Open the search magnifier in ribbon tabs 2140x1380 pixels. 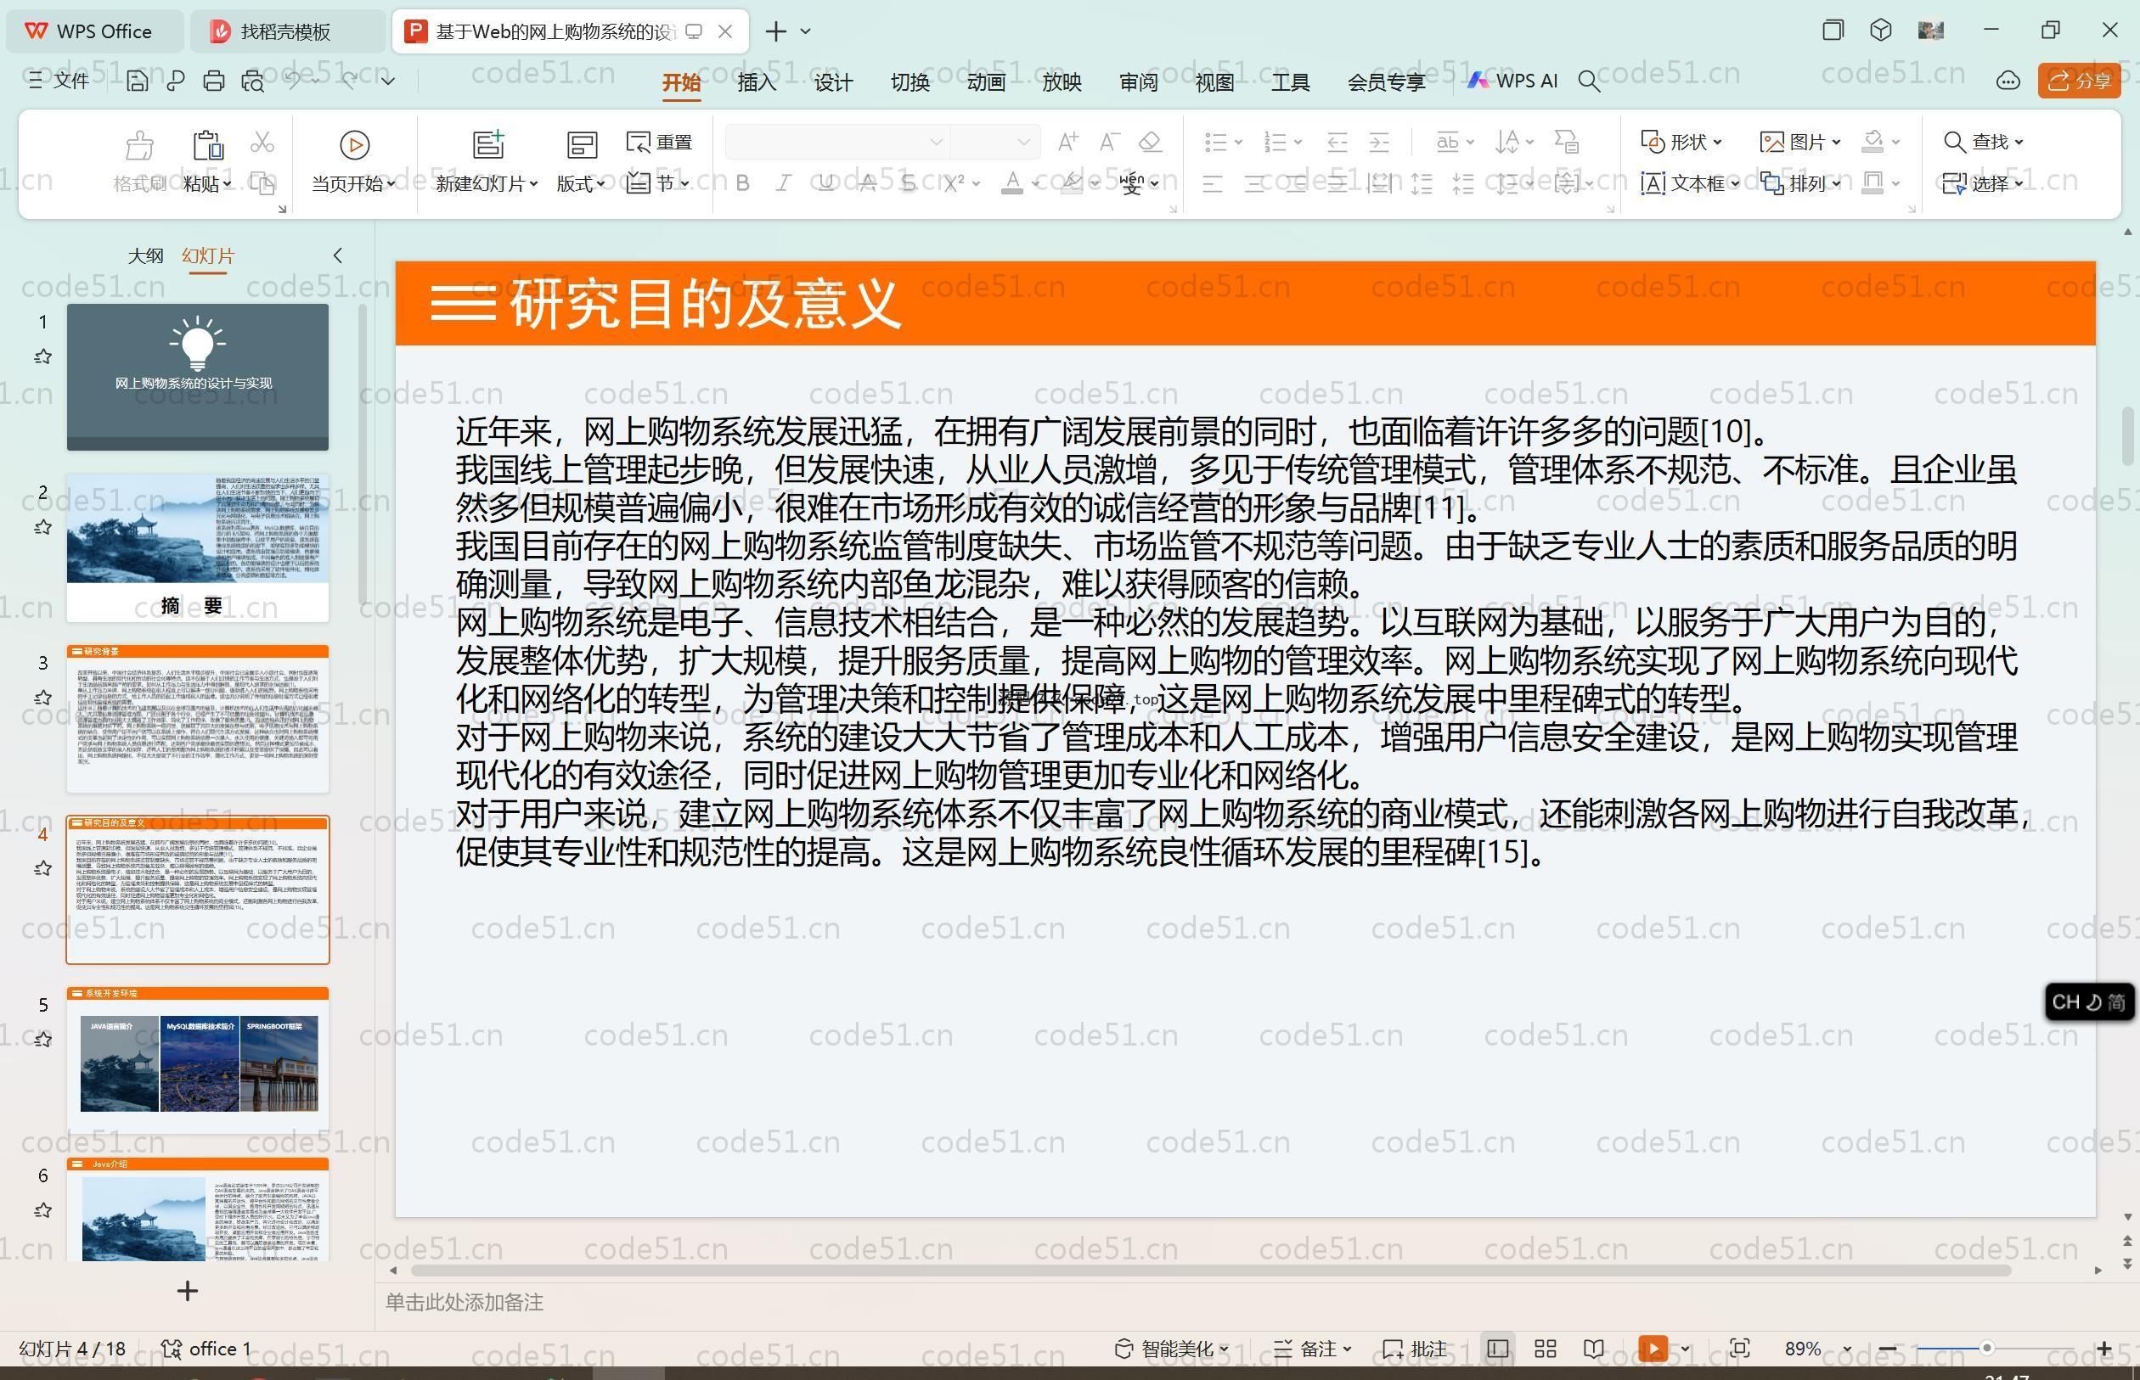(x=1589, y=81)
